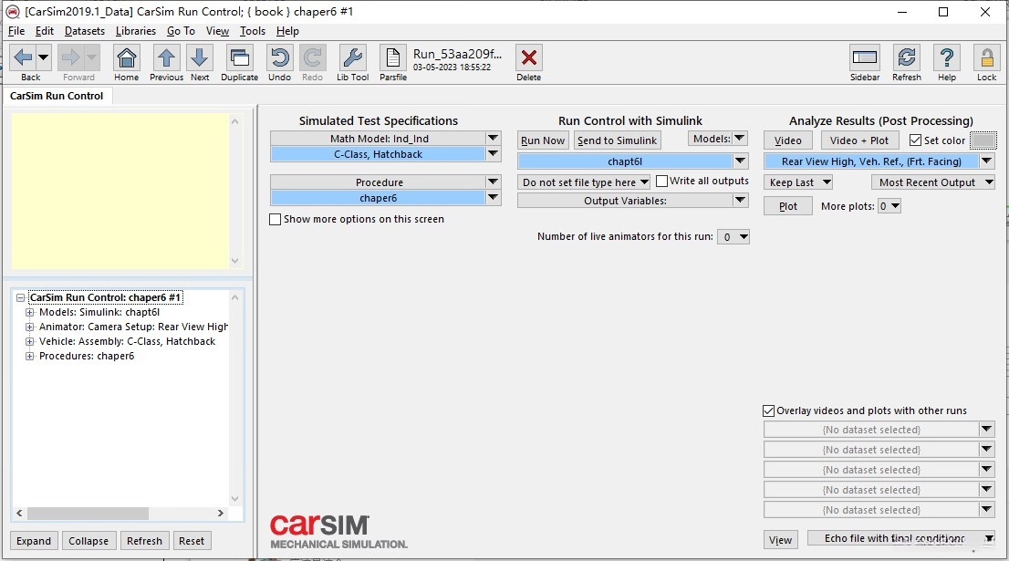Image resolution: width=1009 pixels, height=561 pixels.
Task: Open the Procedure dropdown arrow
Action: pos(493,182)
